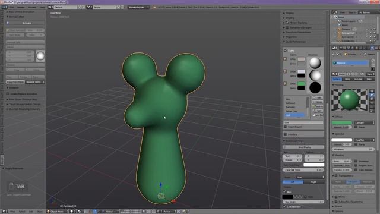The image size is (380, 214).
Task: Toggle the Last Operator checkbox
Action: coord(284,207)
